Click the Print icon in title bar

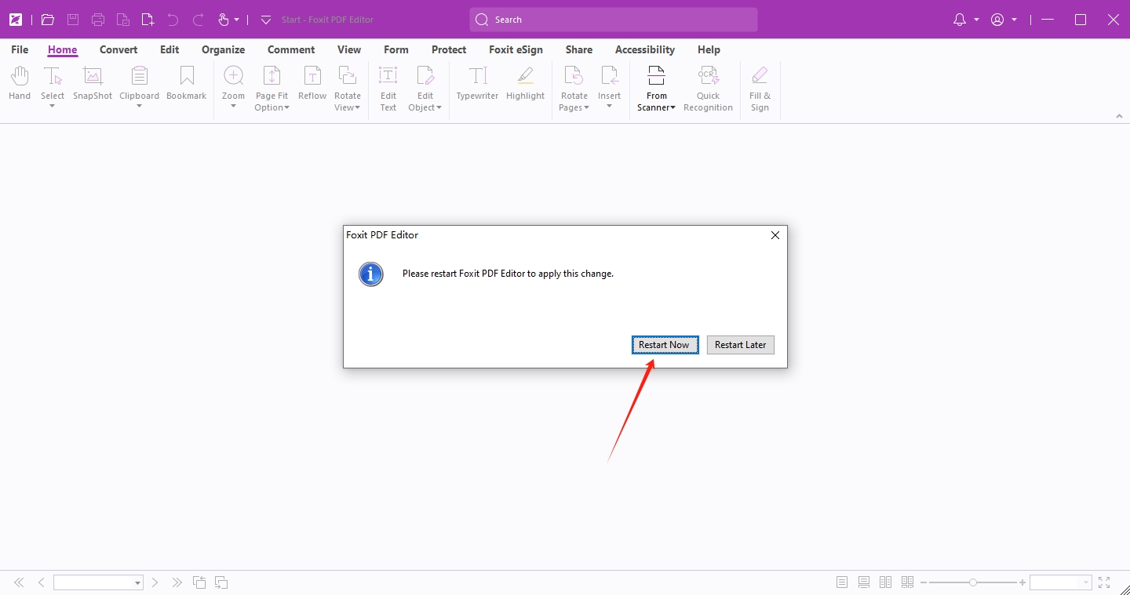(x=98, y=20)
